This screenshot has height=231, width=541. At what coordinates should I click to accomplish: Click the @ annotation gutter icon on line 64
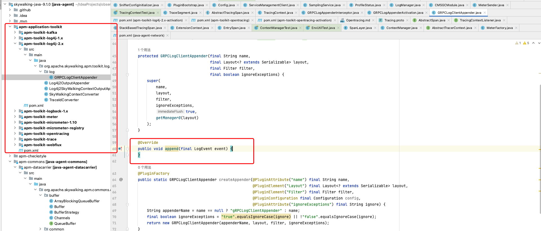click(121, 180)
